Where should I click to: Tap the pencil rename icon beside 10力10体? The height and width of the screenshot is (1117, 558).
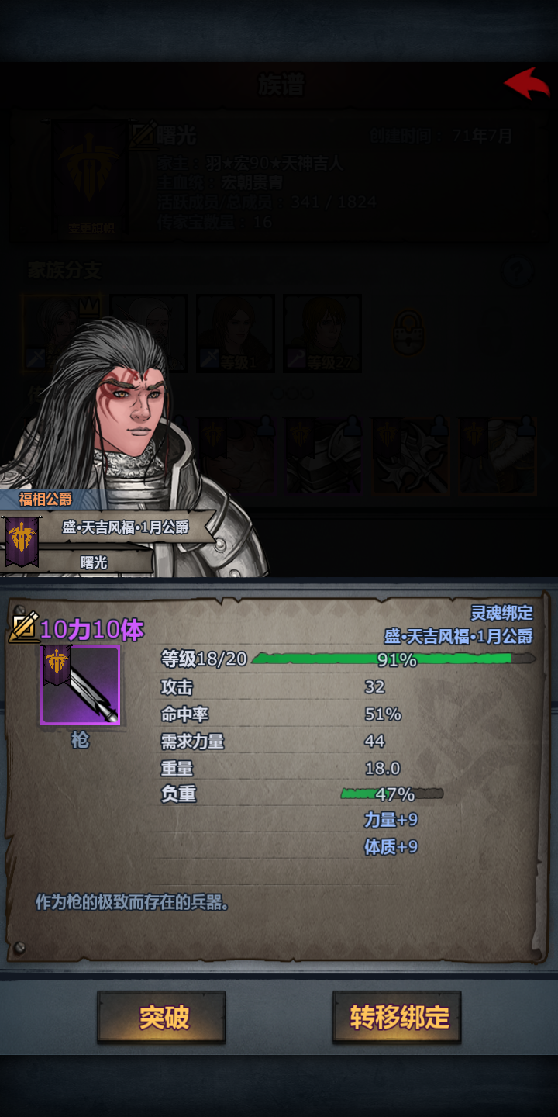(x=23, y=628)
